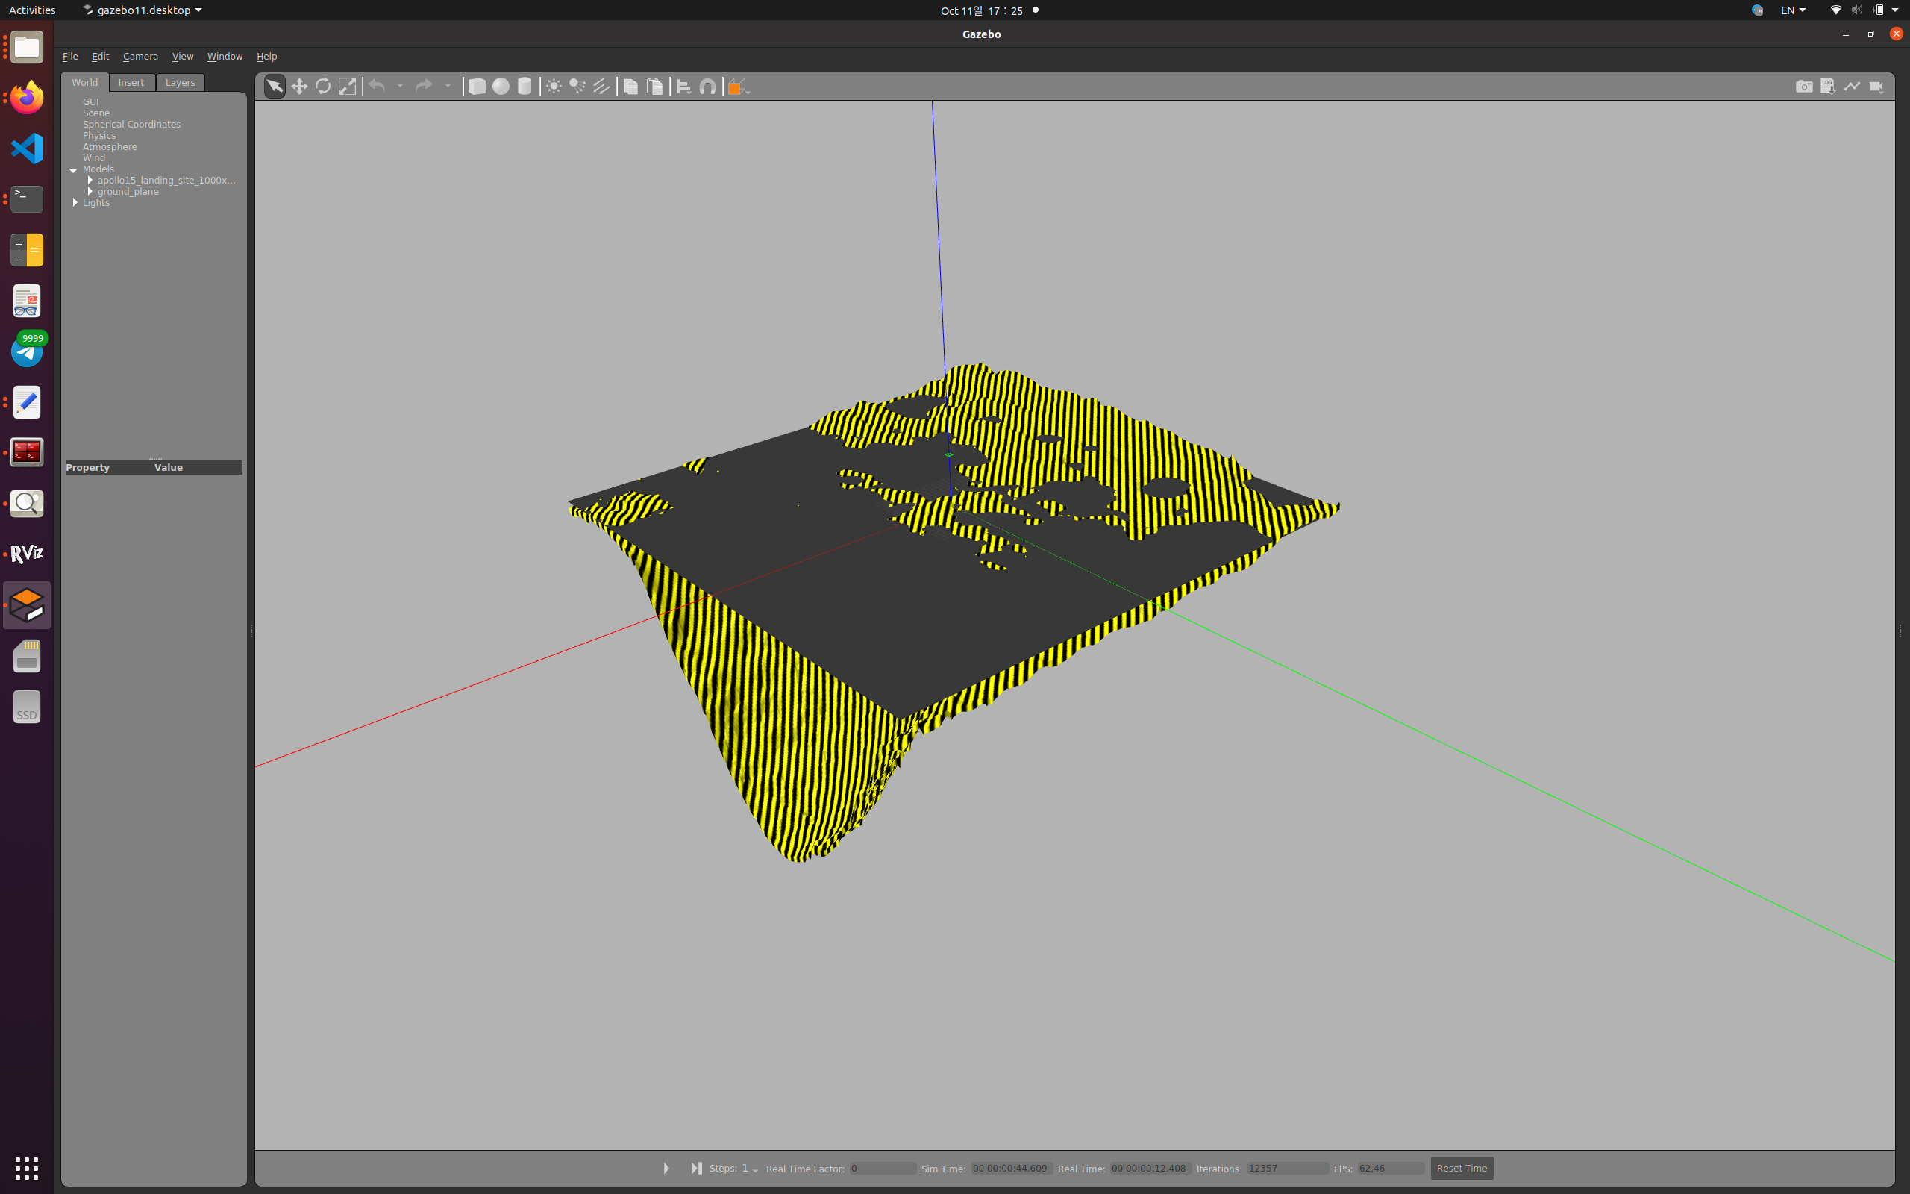The height and width of the screenshot is (1194, 1910).
Task: Switch to the World tab
Action: click(x=84, y=82)
